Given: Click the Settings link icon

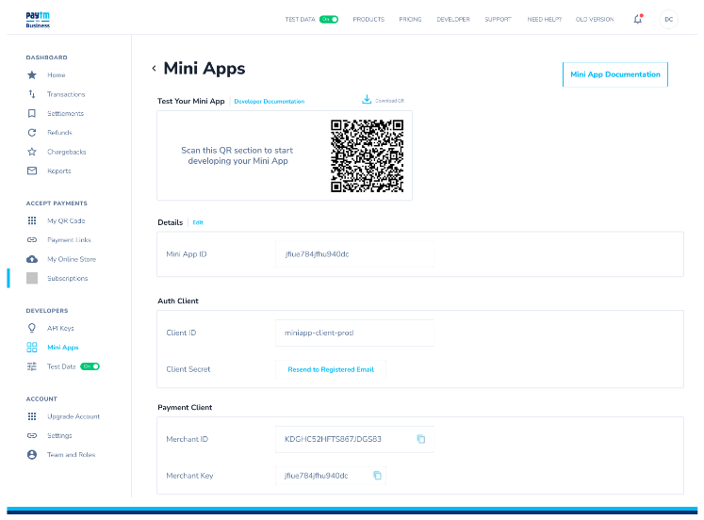Looking at the screenshot, I should [32, 435].
